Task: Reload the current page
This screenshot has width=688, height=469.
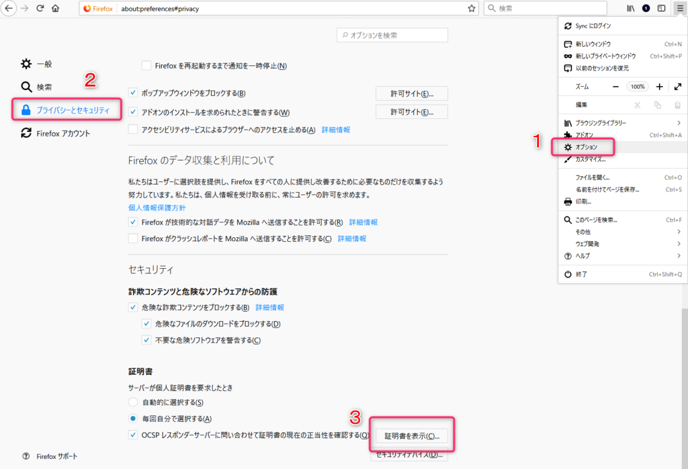Action: click(x=40, y=8)
